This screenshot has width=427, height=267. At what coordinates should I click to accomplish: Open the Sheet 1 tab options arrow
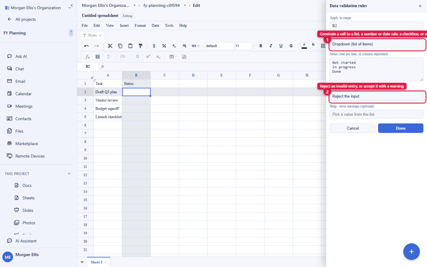pyautogui.click(x=106, y=262)
